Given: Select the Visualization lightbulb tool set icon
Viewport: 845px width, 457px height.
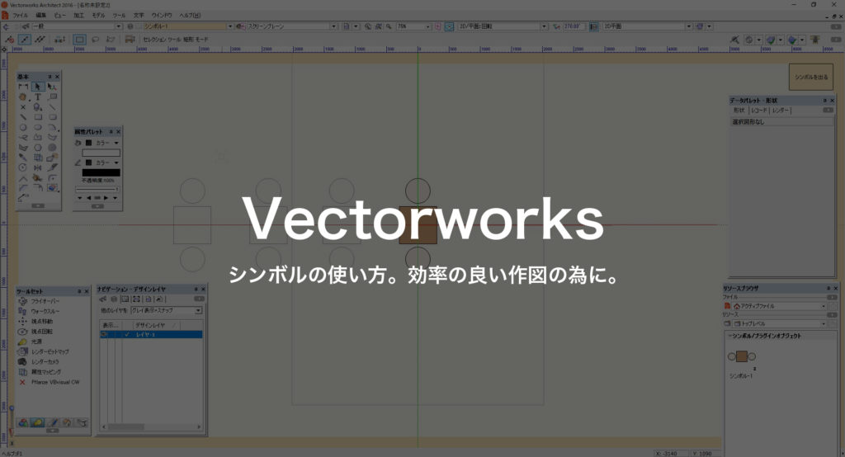Looking at the screenshot, I should pos(37,423).
